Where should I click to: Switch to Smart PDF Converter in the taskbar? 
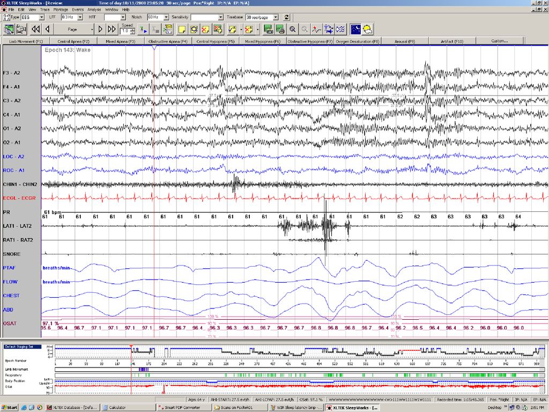coord(184,408)
